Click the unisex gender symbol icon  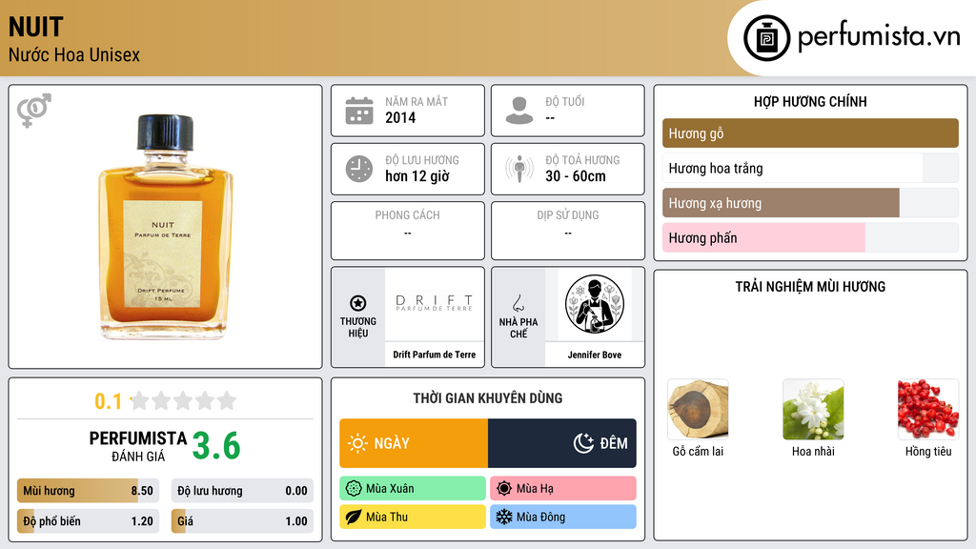tap(33, 111)
